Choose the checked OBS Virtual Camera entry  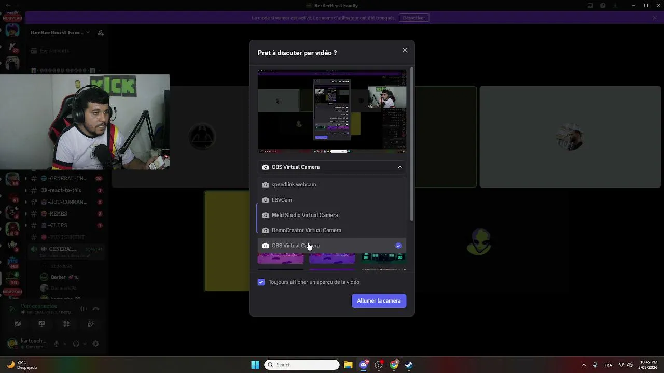[332, 246]
